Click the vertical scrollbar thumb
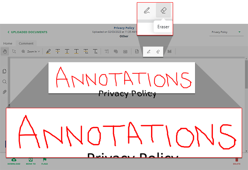 pyautogui.click(x=246, y=74)
